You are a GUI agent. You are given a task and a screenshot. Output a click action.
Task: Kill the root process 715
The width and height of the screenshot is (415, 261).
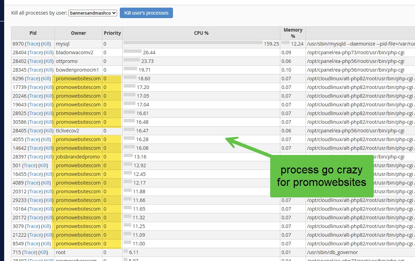(43, 252)
